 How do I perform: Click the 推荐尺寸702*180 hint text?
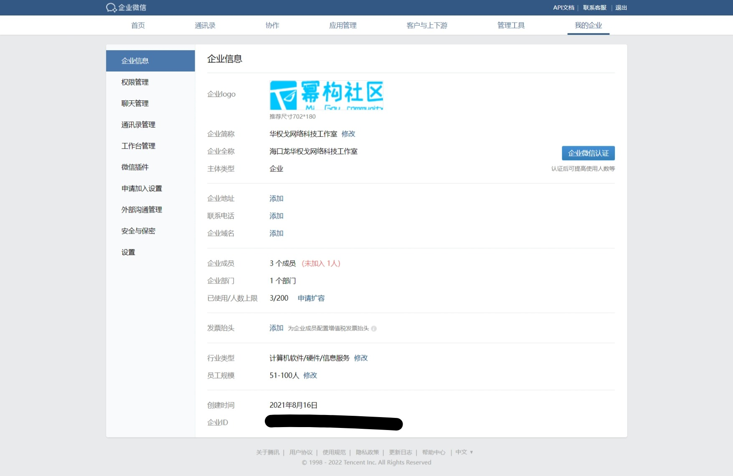292,117
